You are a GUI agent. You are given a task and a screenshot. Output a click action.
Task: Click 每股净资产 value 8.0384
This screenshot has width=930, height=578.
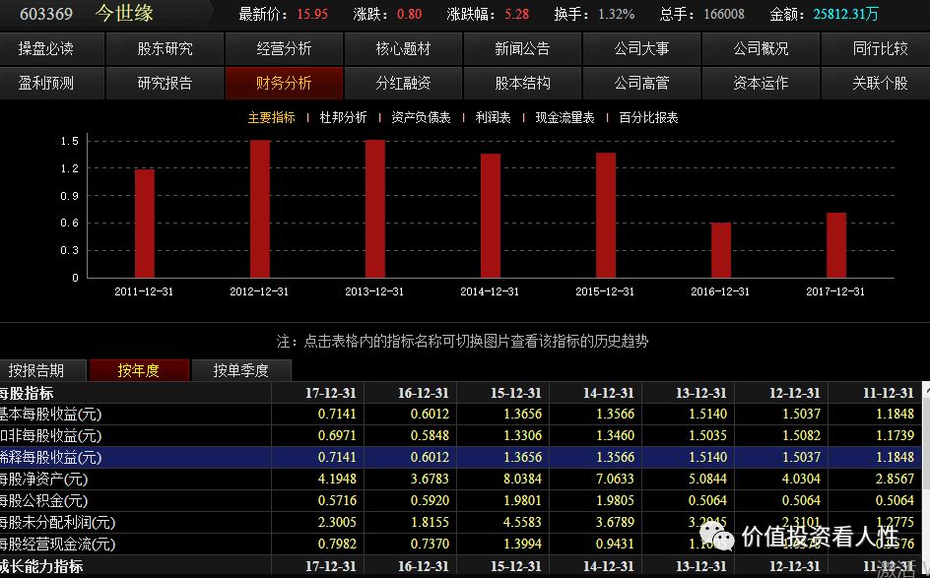522,479
